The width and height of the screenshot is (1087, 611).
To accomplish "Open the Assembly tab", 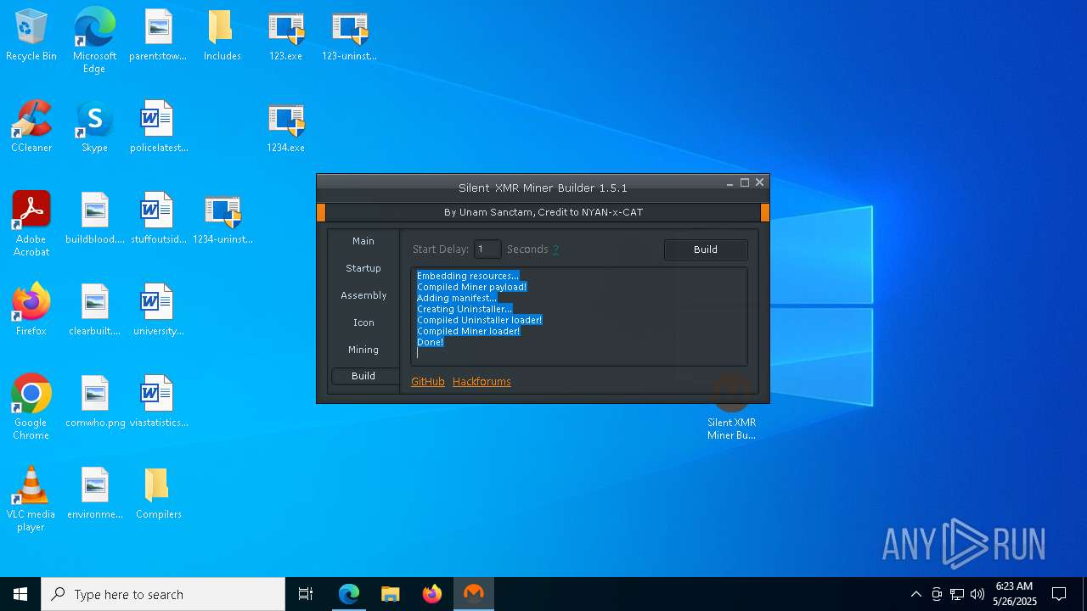I will [363, 295].
